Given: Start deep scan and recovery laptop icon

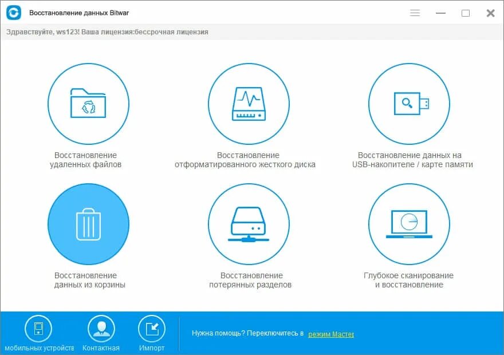Looking at the screenshot, I should (x=409, y=224).
